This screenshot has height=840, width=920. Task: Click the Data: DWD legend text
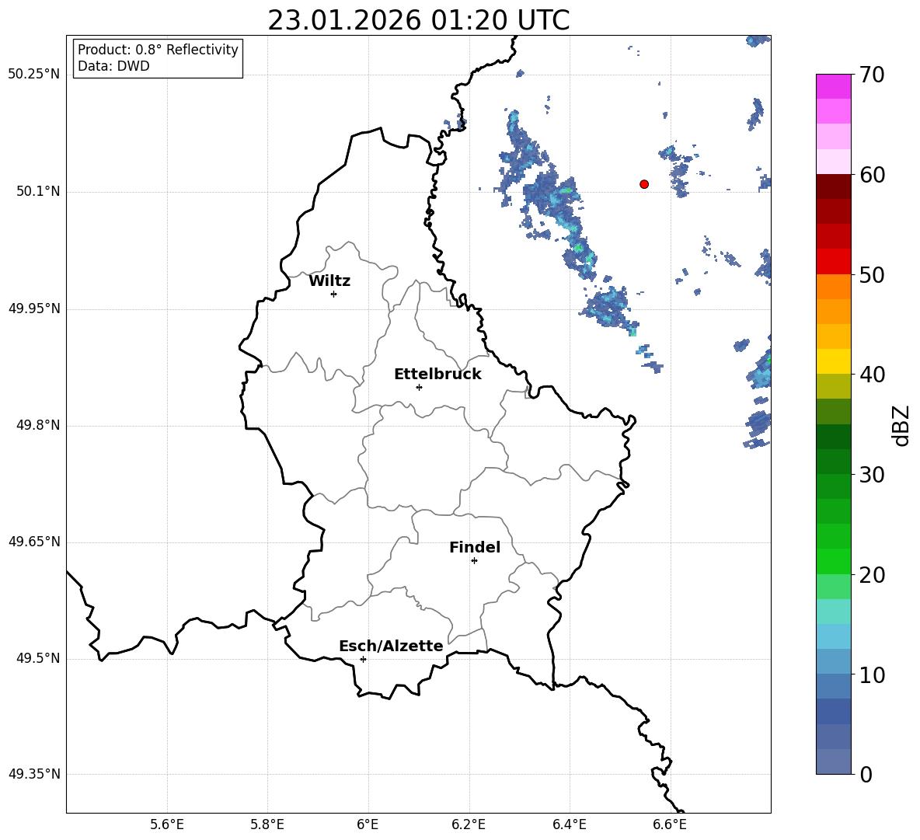[113, 66]
